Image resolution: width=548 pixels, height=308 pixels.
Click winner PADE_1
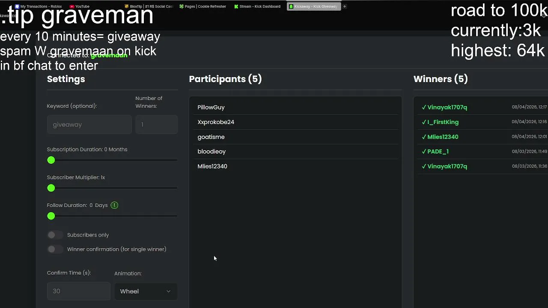point(438,151)
